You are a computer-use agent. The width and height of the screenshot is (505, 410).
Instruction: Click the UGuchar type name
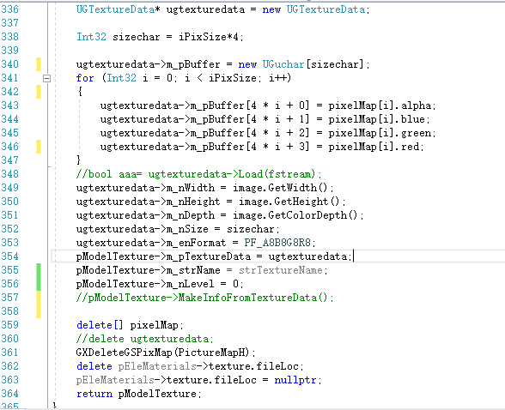click(x=283, y=64)
